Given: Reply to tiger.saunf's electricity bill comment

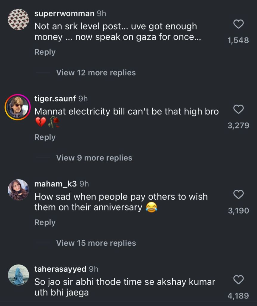Looking at the screenshot, I should [x=45, y=137].
